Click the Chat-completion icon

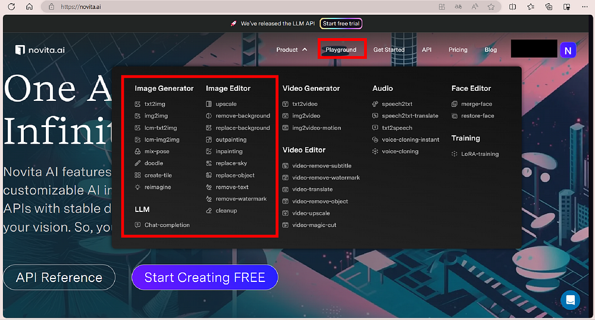coord(137,225)
